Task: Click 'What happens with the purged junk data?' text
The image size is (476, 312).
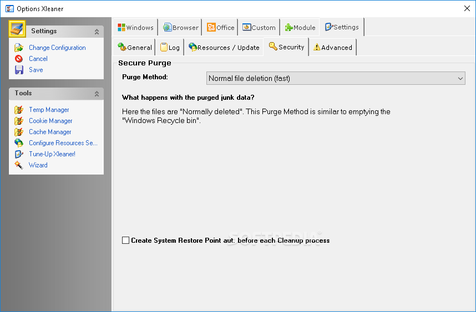Action: [188, 98]
